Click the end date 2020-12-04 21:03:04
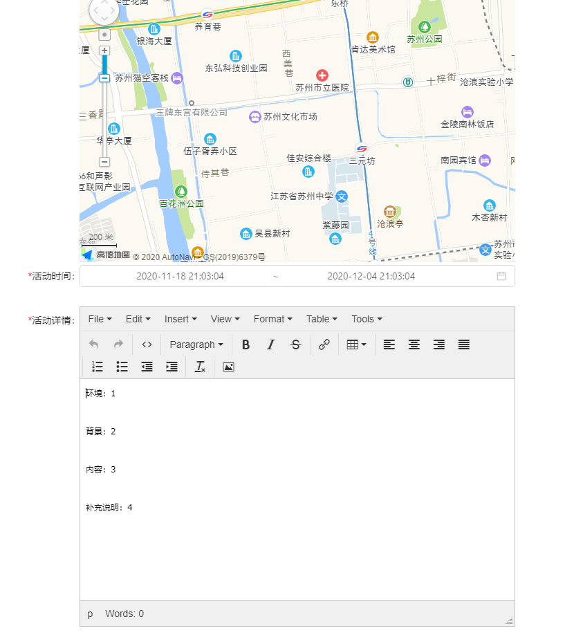 click(x=371, y=276)
